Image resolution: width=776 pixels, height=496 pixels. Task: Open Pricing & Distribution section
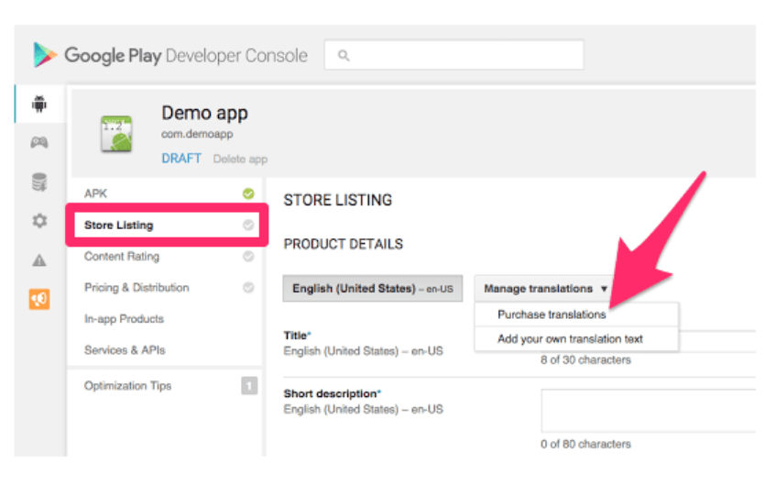click(168, 288)
